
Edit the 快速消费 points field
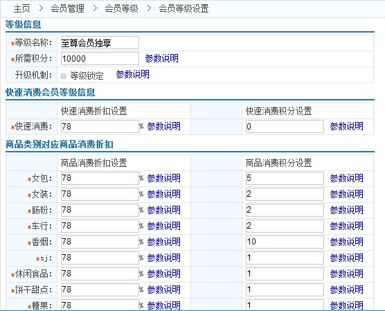point(285,126)
